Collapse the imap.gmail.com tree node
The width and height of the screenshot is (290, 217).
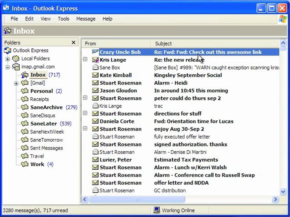(8, 67)
